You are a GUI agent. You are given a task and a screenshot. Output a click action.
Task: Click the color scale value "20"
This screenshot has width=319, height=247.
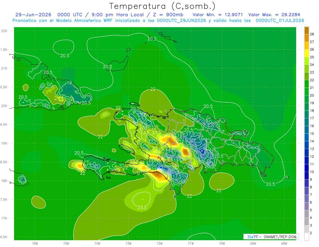312,95
